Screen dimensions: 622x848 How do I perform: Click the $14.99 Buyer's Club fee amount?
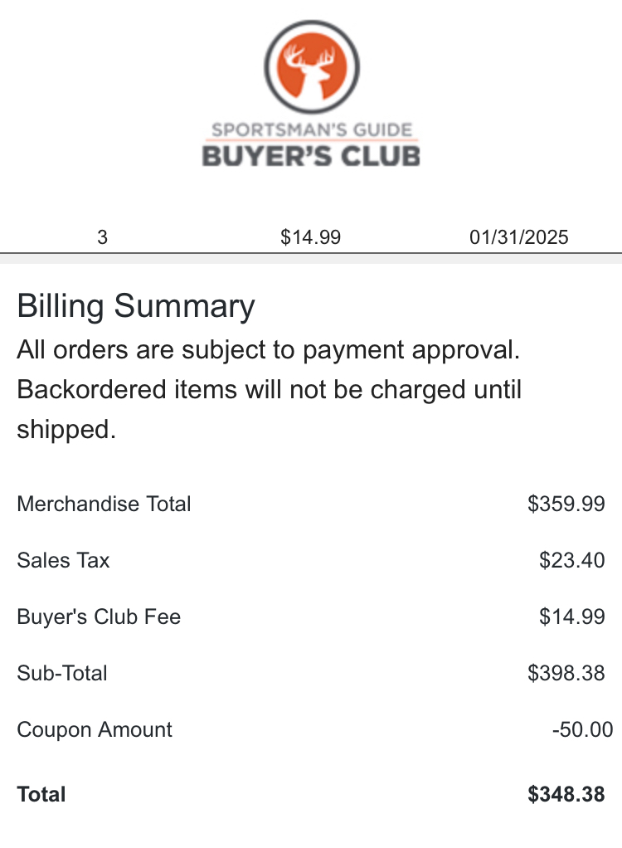[571, 617]
